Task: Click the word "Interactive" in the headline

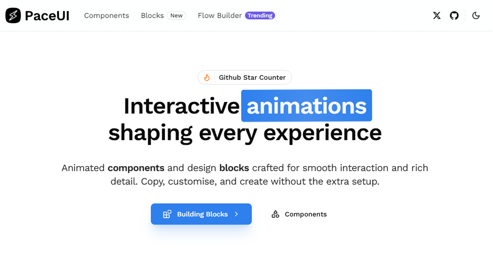Action: [182, 106]
